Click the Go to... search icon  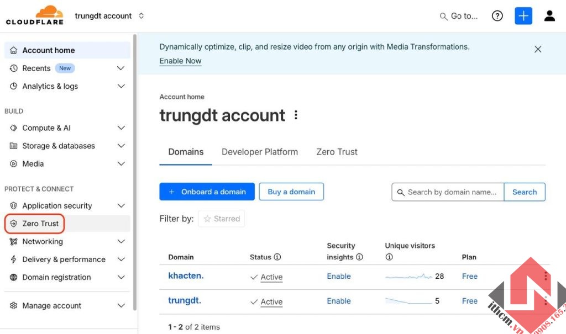[443, 16]
